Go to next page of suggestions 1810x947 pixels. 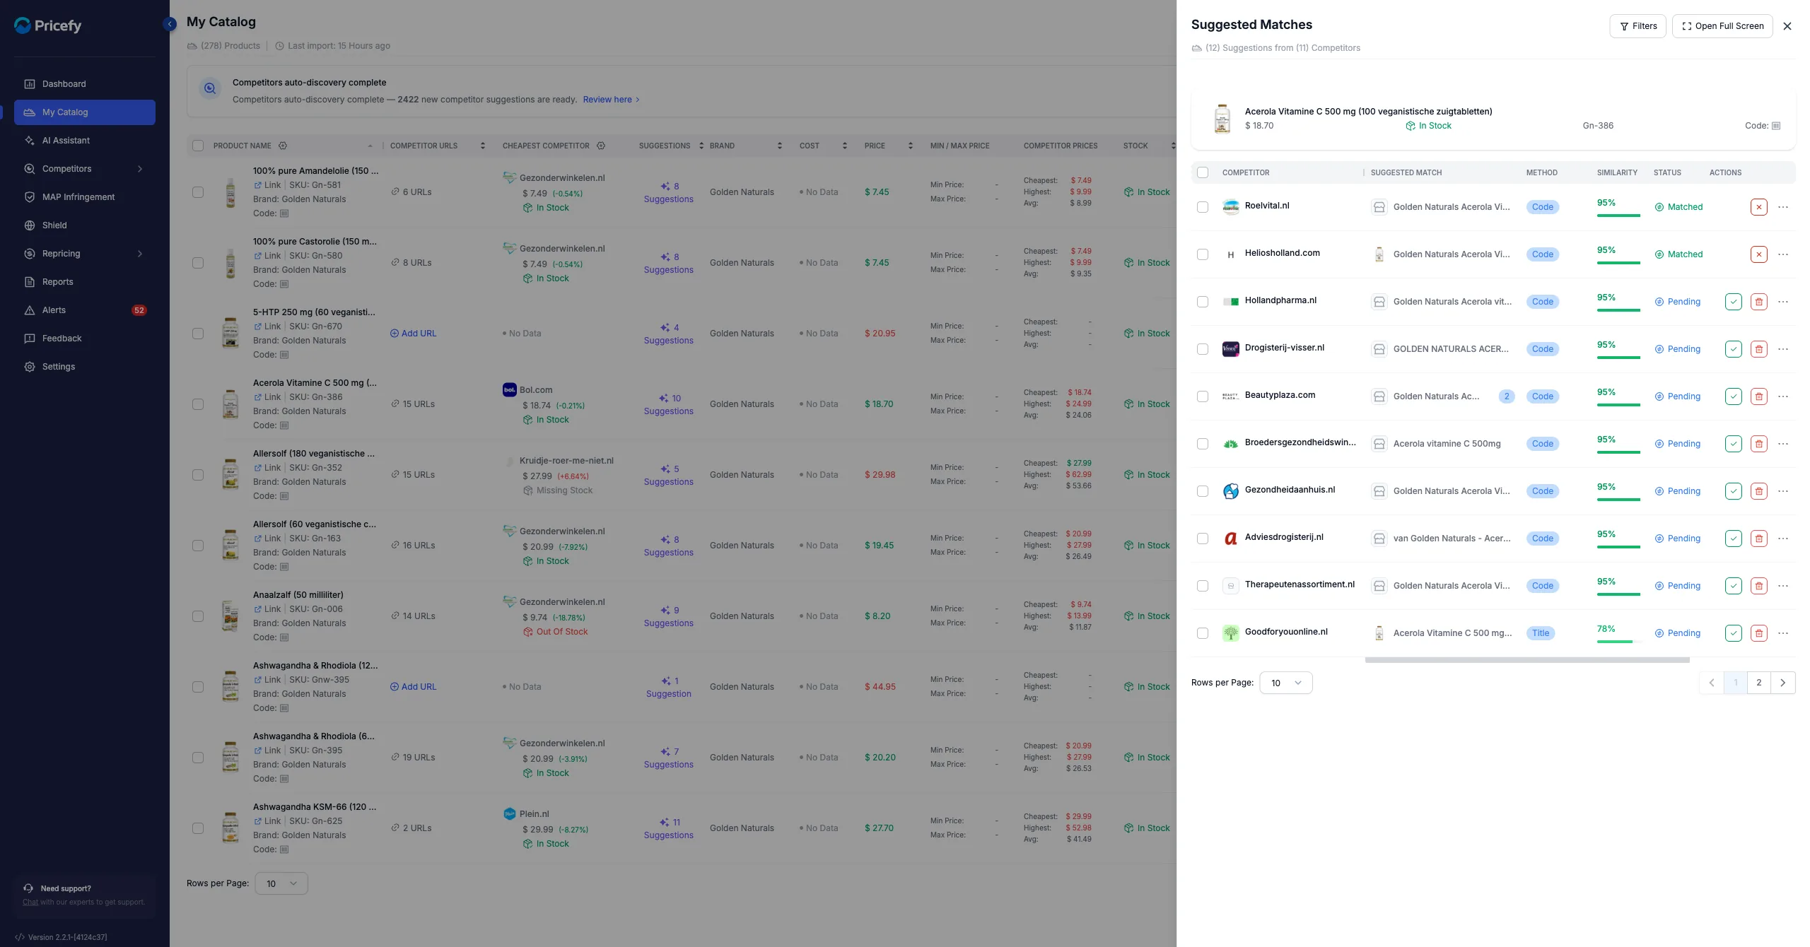coord(1783,683)
